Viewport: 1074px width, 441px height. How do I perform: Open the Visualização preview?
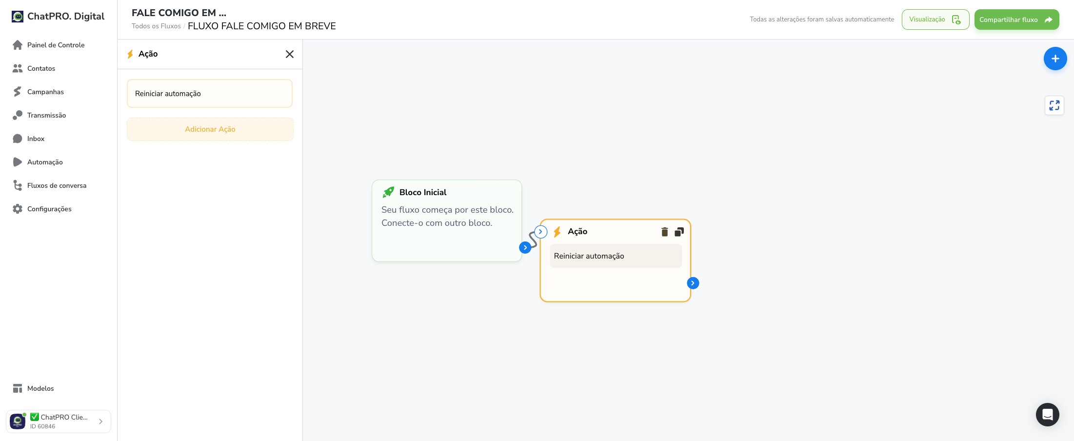[x=935, y=20]
